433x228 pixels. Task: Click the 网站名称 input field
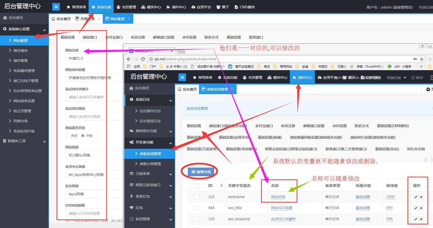(93, 58)
